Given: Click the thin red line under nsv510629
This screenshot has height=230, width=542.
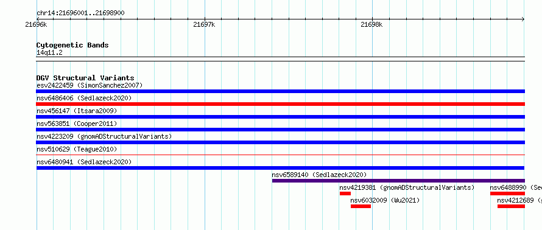Looking at the screenshot, I should [x=281, y=155].
